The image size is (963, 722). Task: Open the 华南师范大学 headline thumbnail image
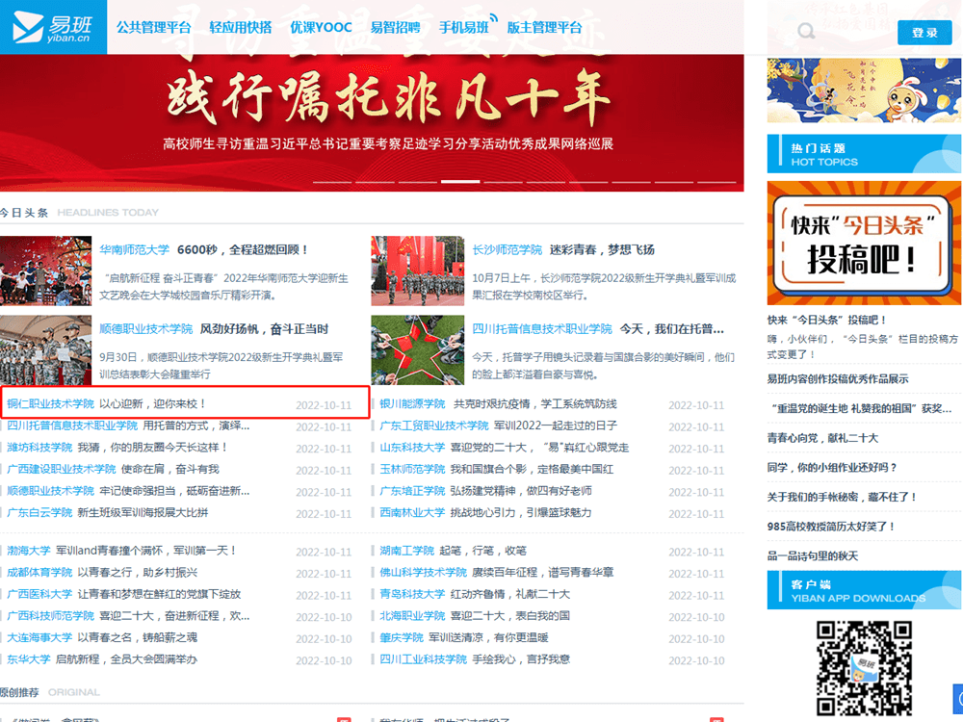tap(45, 271)
